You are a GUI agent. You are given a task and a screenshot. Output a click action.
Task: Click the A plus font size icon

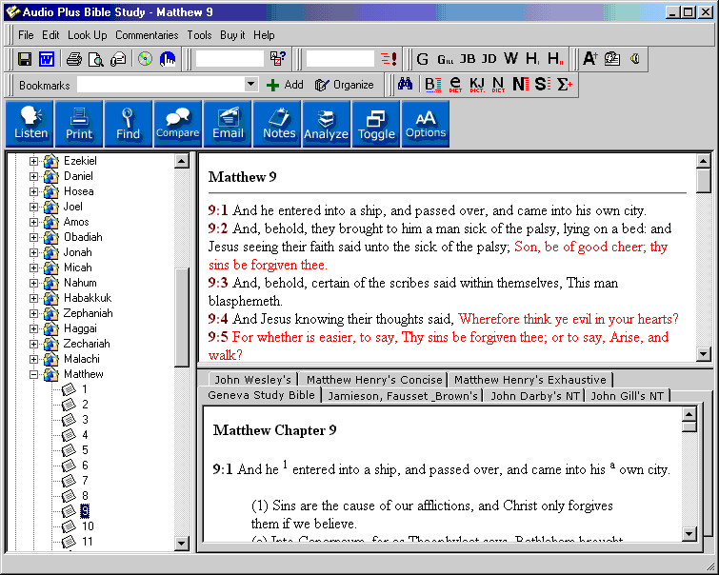click(590, 59)
